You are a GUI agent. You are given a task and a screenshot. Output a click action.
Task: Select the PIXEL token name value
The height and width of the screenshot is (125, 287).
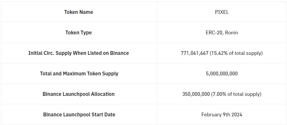click(222, 12)
